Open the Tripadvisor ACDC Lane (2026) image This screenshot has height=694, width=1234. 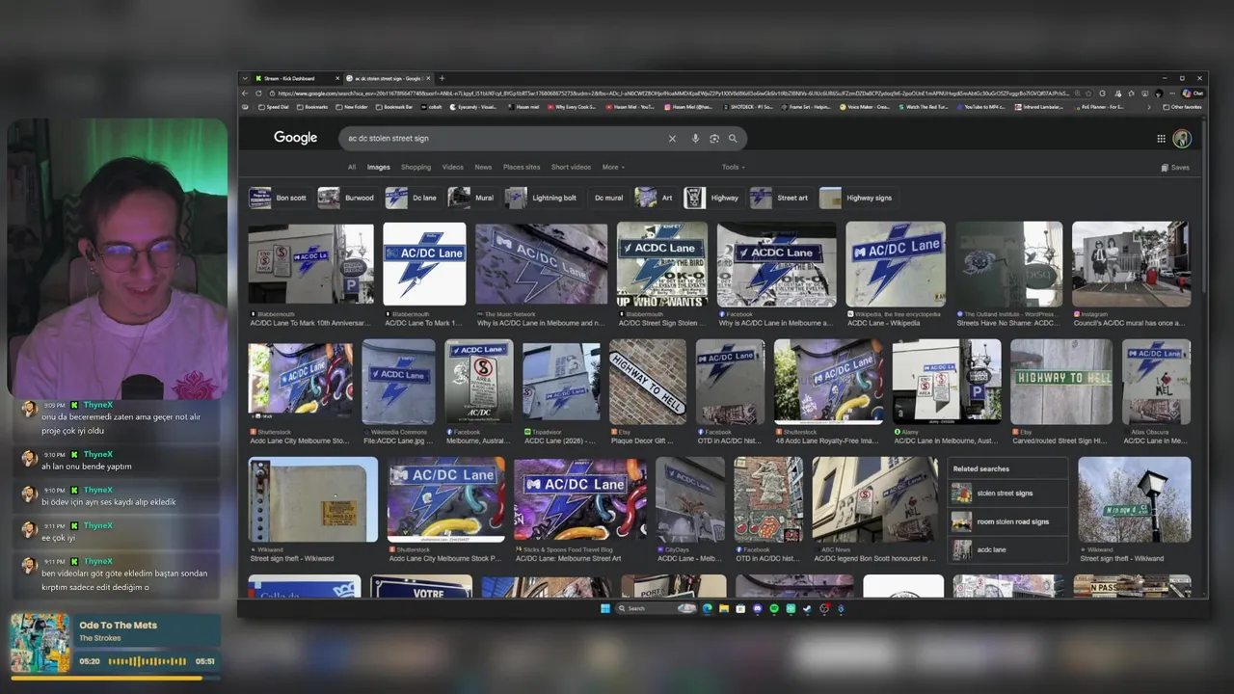coord(561,382)
